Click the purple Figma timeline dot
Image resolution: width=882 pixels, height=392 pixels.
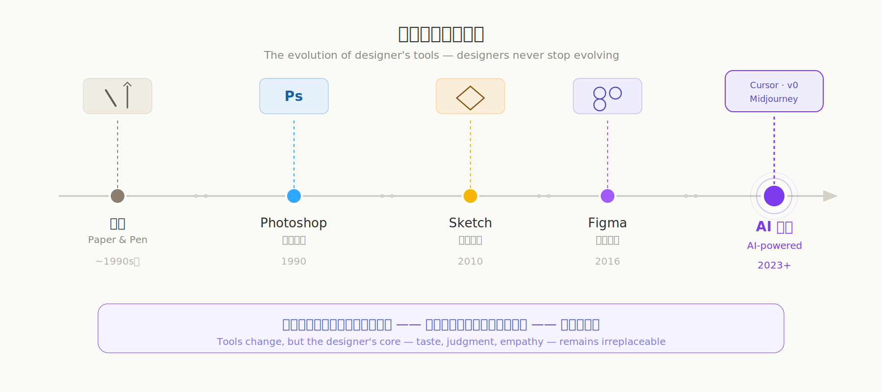tap(608, 196)
